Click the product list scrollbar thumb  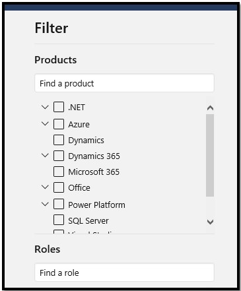(x=210, y=155)
